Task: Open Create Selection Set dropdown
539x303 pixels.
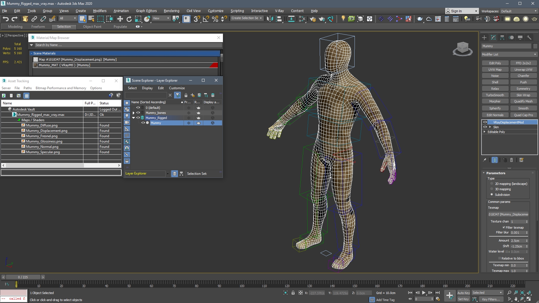Action: pos(246,18)
